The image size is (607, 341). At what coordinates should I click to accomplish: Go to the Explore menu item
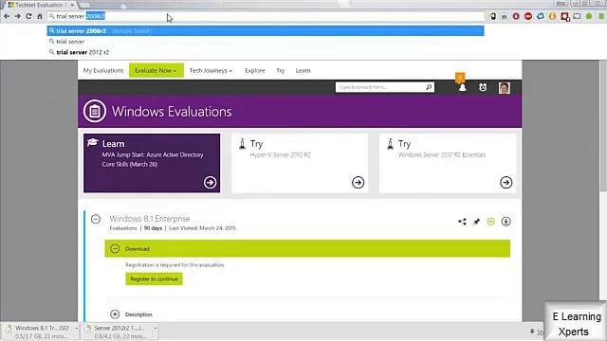pyautogui.click(x=255, y=70)
